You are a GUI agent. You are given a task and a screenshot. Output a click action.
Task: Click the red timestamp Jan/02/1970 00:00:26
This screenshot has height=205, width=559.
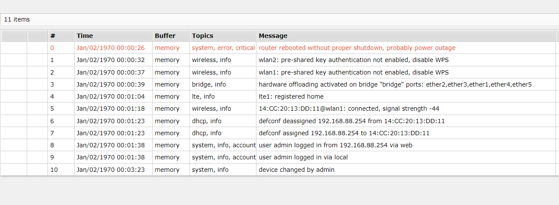click(110, 48)
